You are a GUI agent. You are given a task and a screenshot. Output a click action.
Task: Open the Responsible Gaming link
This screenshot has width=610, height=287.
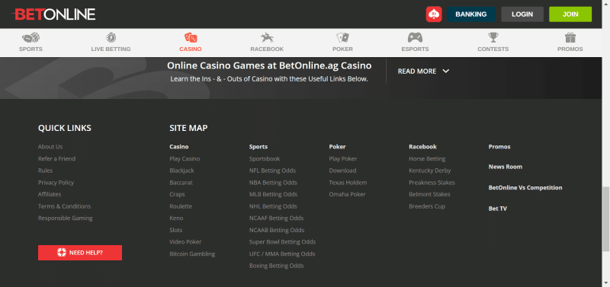(66, 218)
